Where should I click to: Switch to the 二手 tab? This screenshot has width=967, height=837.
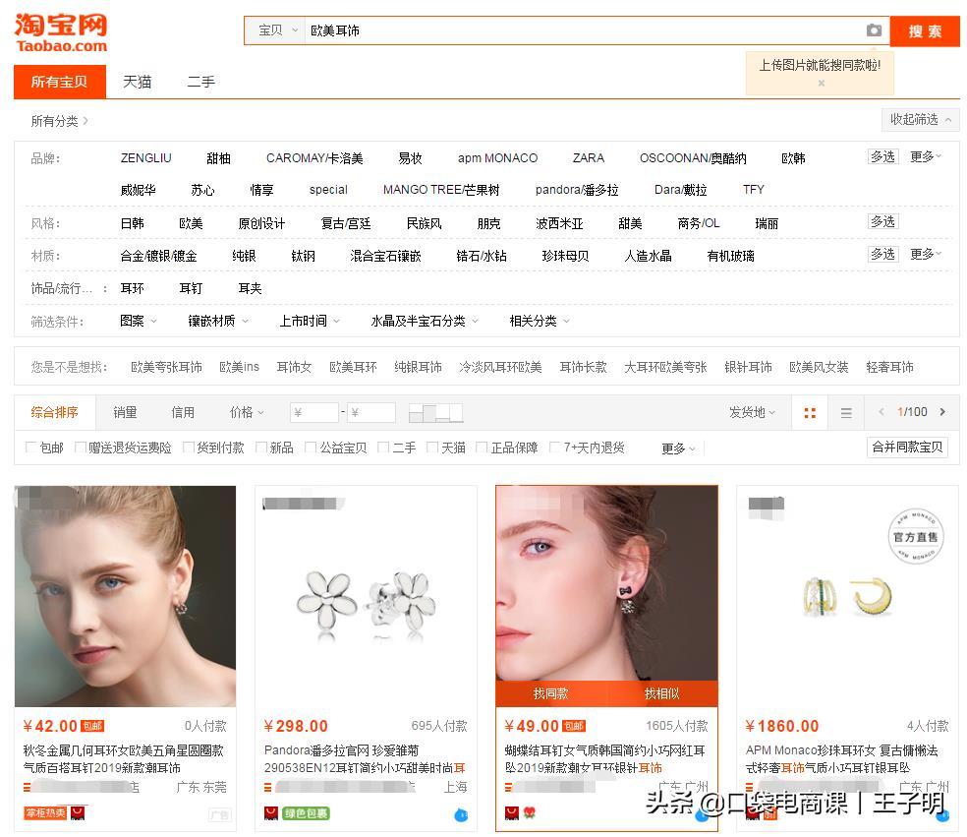click(201, 82)
